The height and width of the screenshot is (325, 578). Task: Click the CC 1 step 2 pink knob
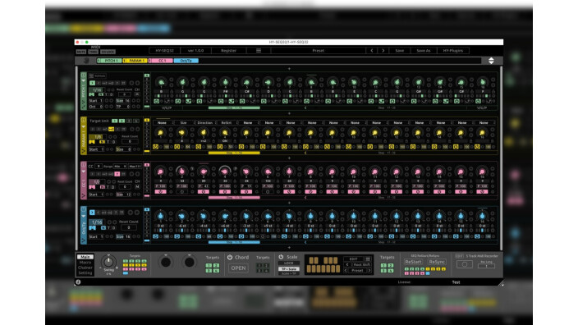pyautogui.click(x=181, y=172)
